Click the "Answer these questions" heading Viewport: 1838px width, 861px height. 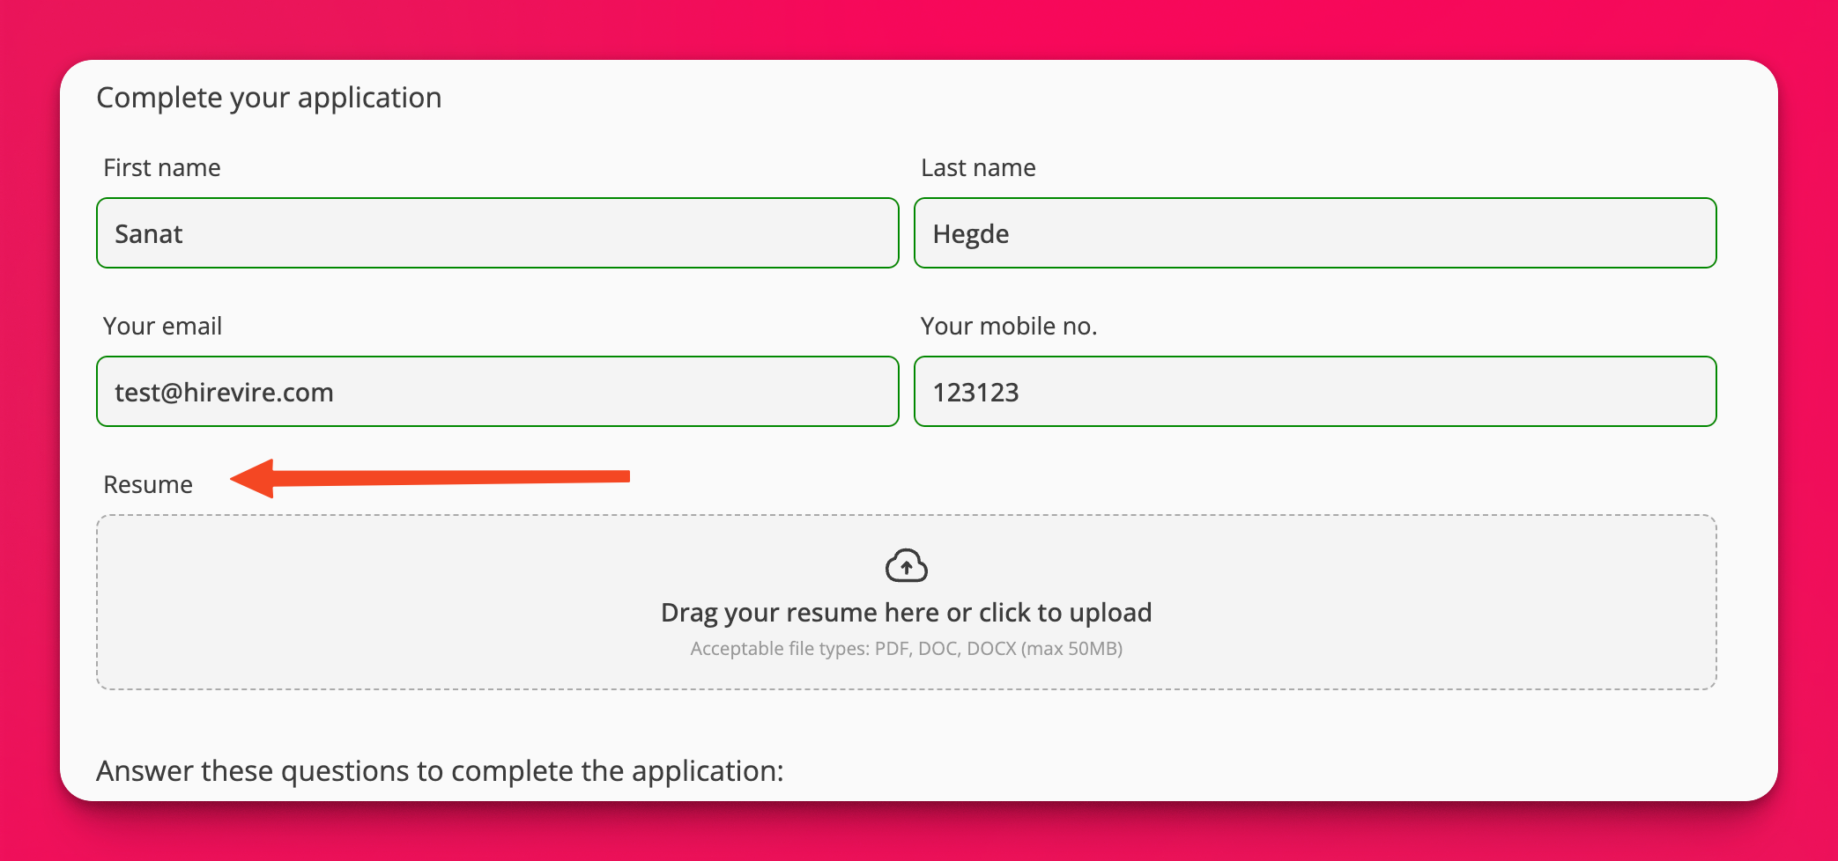(440, 770)
